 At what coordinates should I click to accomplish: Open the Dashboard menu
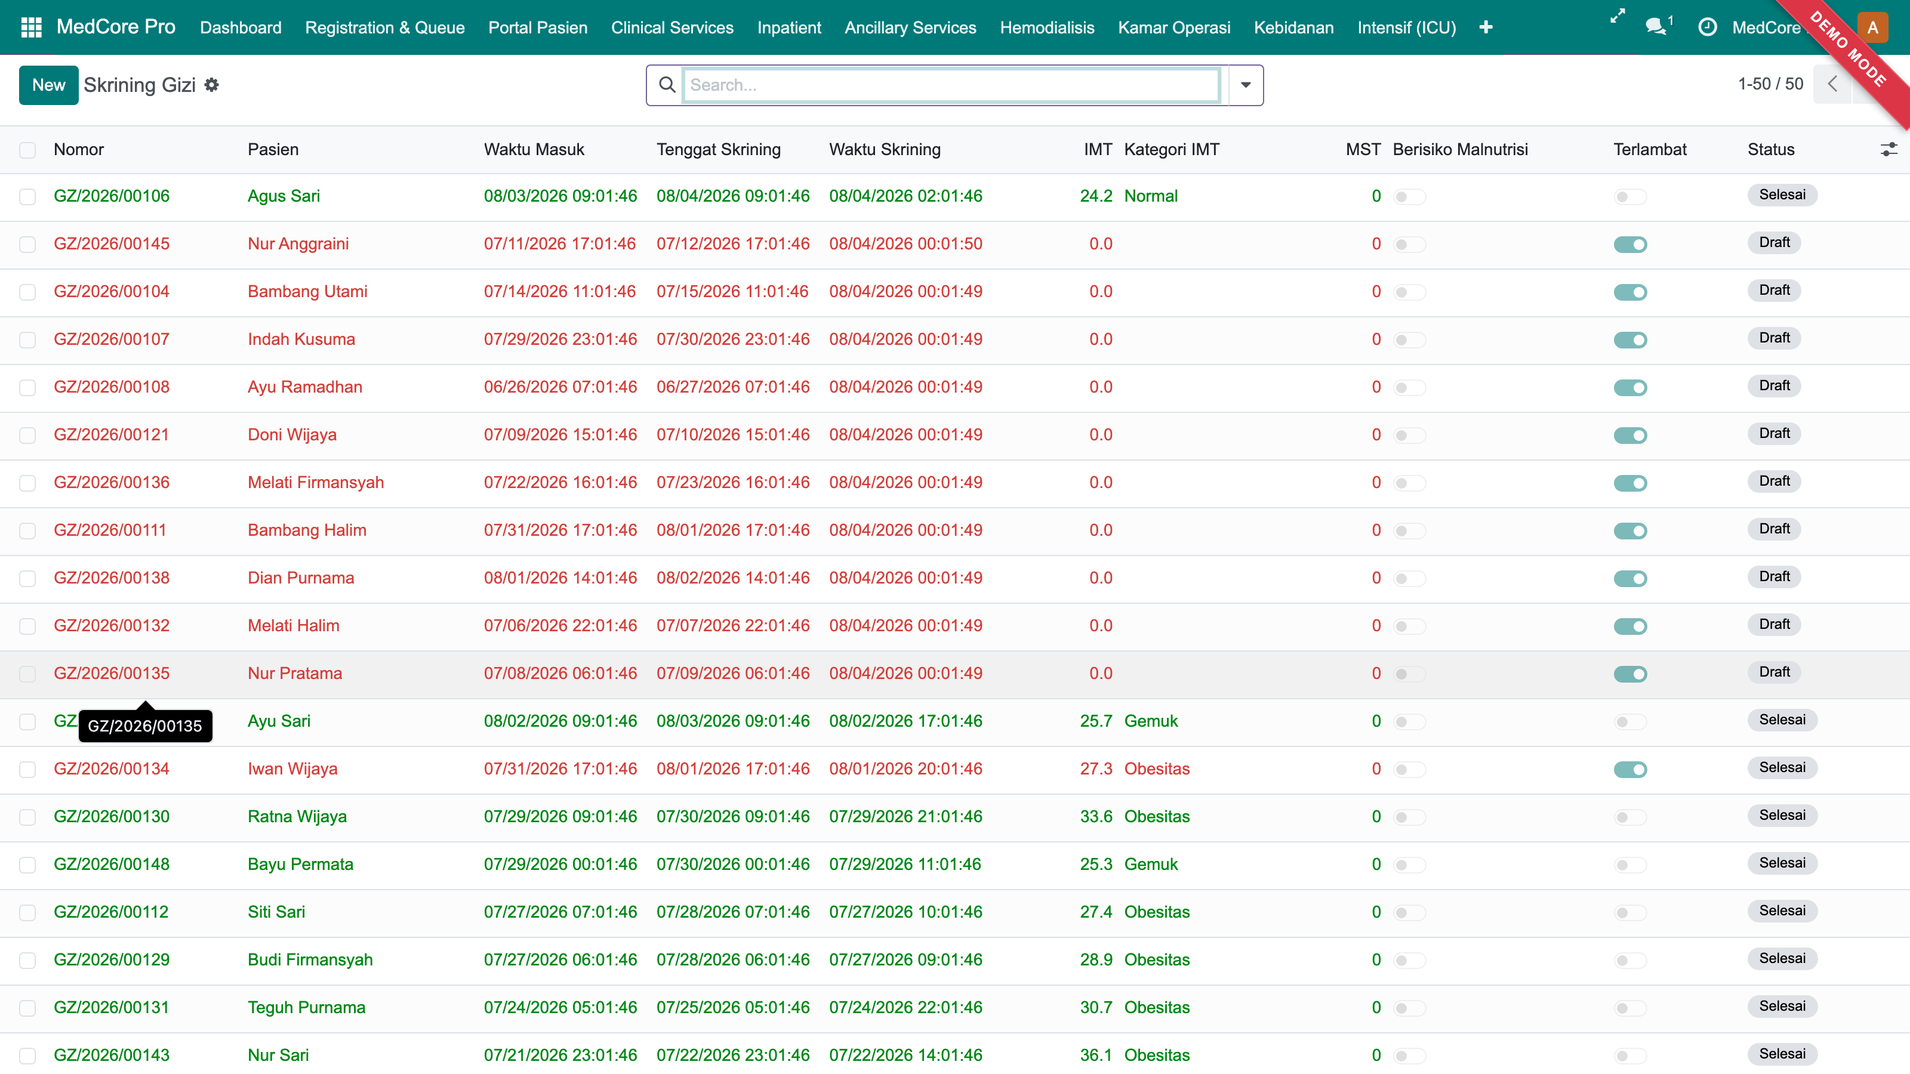[x=241, y=27]
